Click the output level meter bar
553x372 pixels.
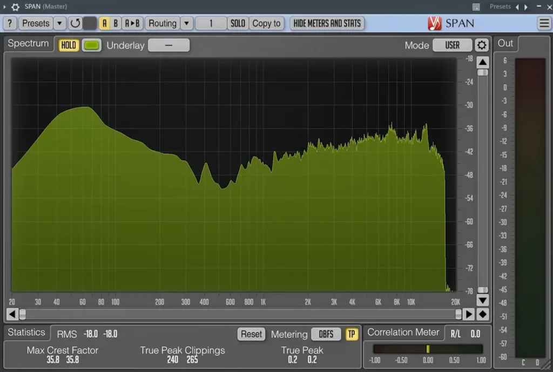coord(530,208)
